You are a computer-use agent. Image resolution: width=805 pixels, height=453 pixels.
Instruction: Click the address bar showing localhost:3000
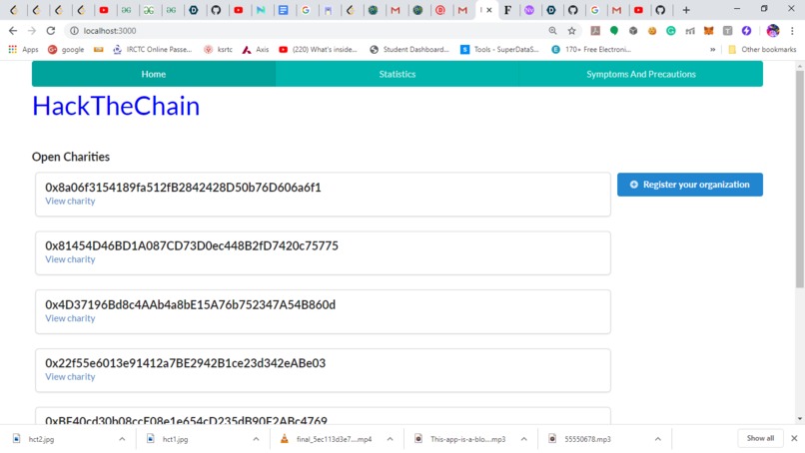(x=308, y=31)
